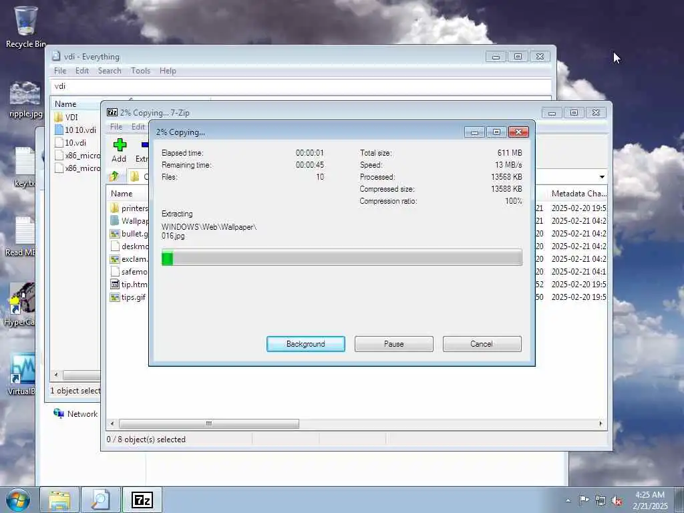
Task: Select the first x86_micro result in Everything
Action: (77, 155)
